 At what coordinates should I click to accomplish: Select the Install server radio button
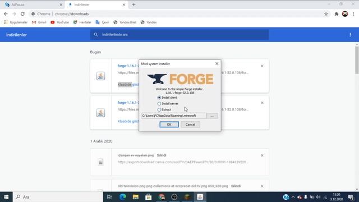point(159,103)
